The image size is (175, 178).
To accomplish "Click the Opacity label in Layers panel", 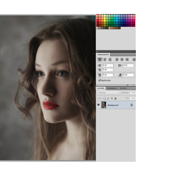I will tap(125, 93).
